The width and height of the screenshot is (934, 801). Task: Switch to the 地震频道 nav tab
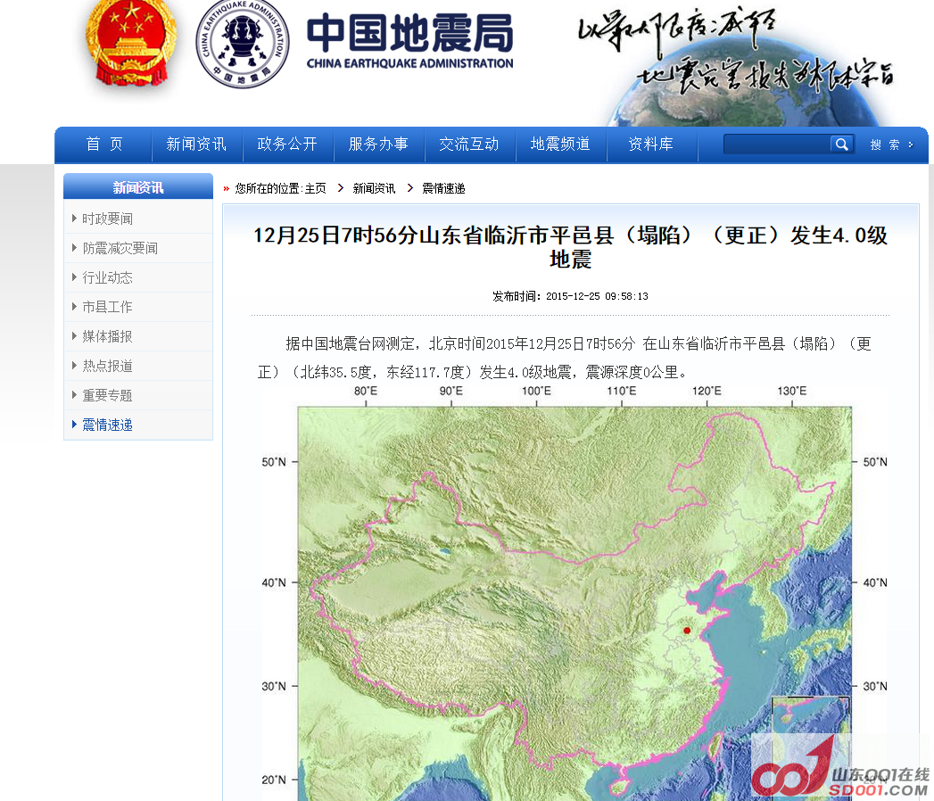560,144
